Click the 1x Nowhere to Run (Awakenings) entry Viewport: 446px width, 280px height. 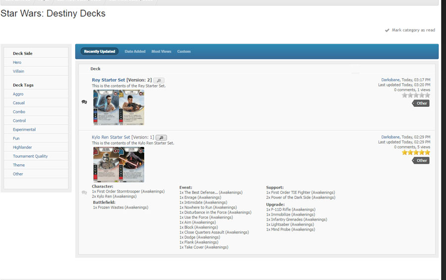pos(208,207)
